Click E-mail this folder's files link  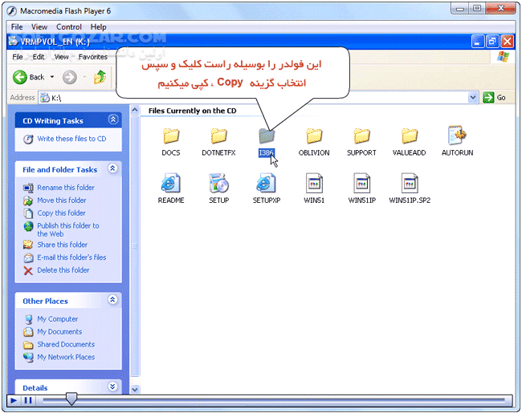(x=71, y=257)
